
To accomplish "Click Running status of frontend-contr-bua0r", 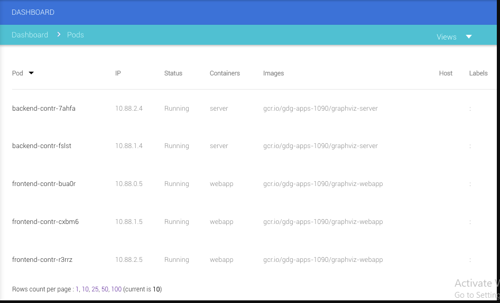I will tap(177, 184).
